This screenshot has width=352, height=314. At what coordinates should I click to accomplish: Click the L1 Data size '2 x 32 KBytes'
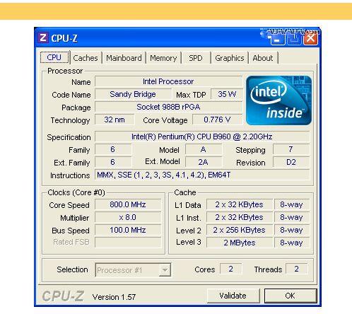pos(240,204)
